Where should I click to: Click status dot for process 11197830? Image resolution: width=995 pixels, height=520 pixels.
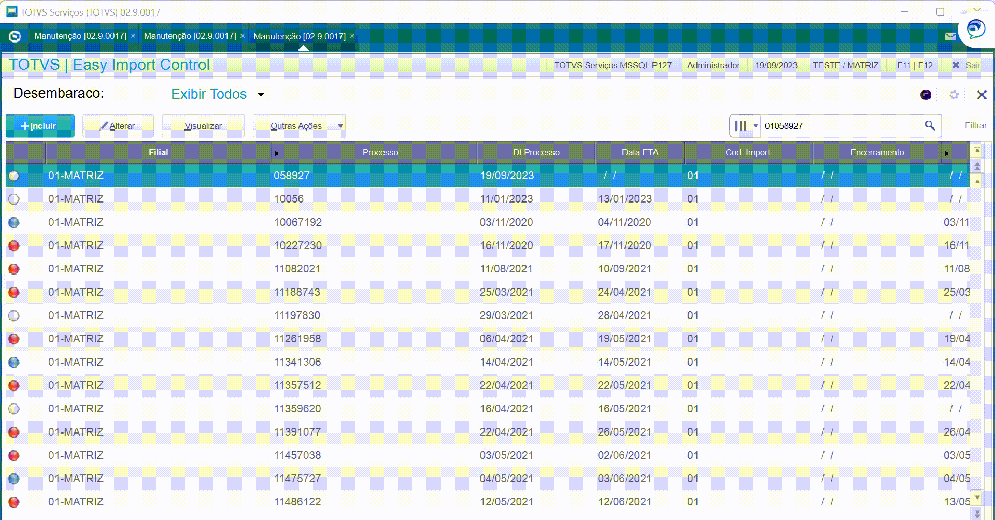click(x=14, y=315)
